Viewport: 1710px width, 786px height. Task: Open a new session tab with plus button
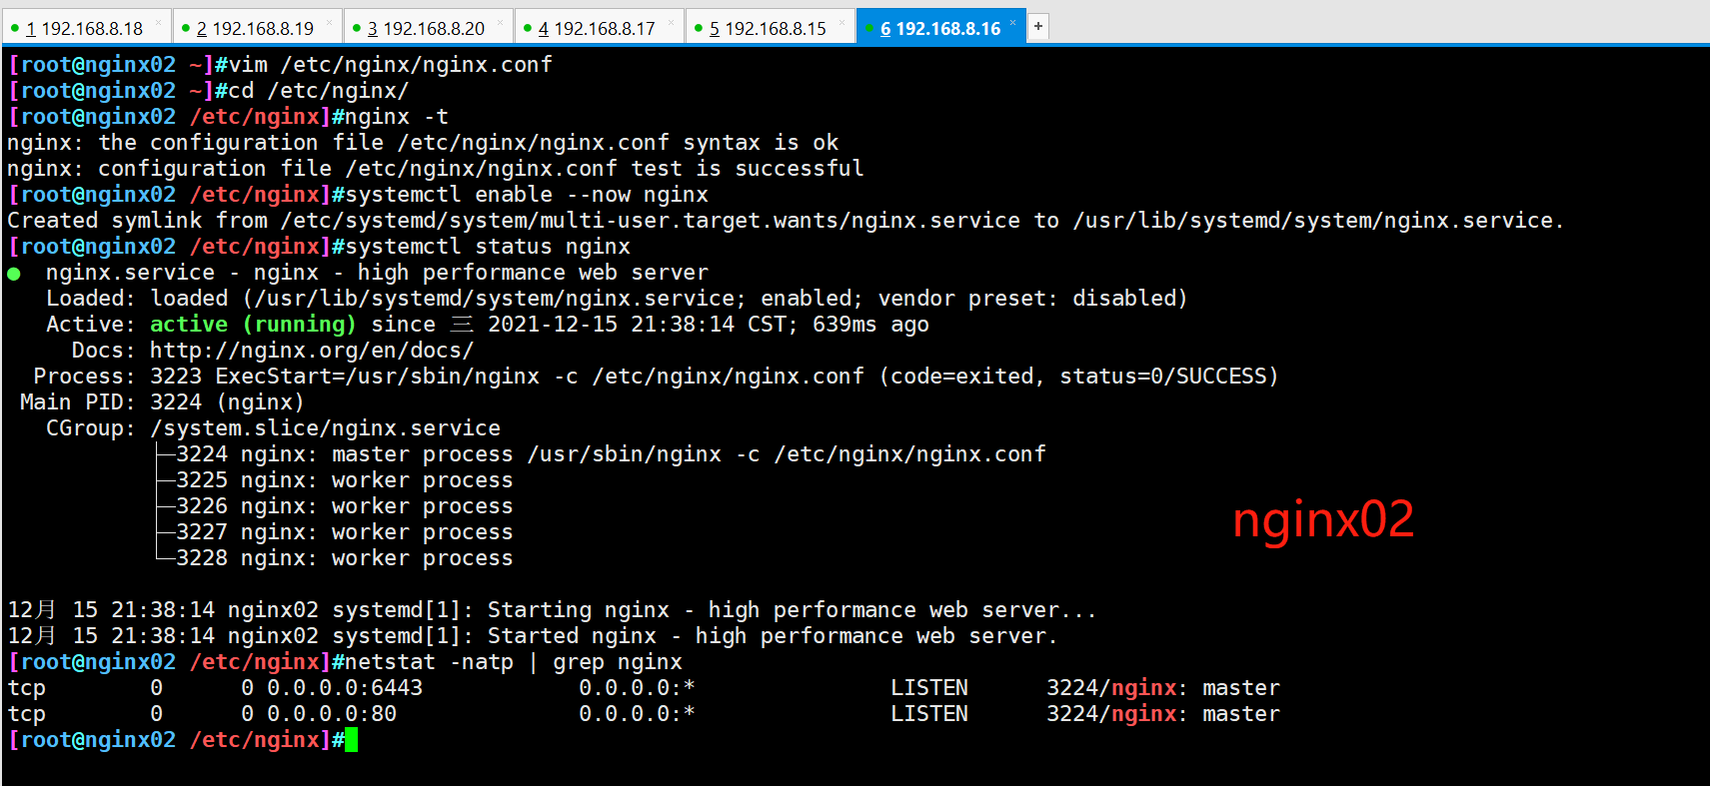coord(1038,27)
